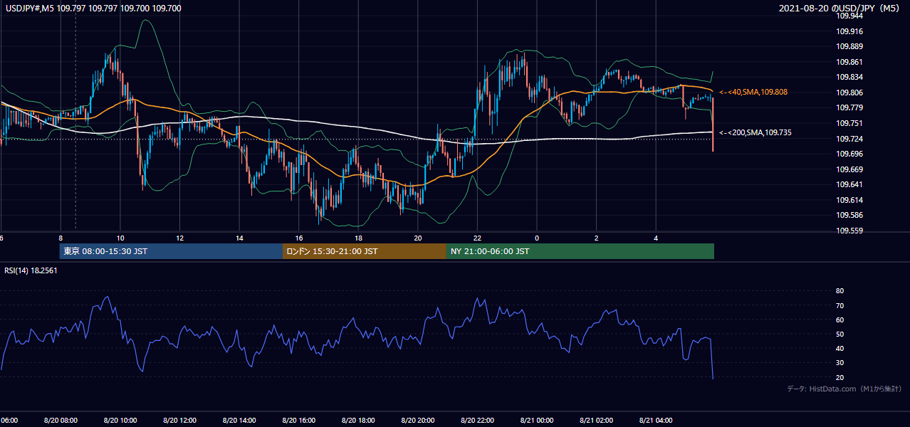Click the 8/20 12:00 date label

tap(179, 421)
